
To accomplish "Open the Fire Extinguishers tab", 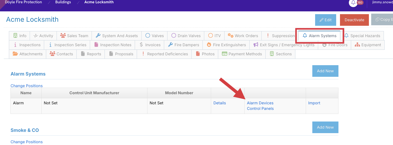I will [226, 45].
